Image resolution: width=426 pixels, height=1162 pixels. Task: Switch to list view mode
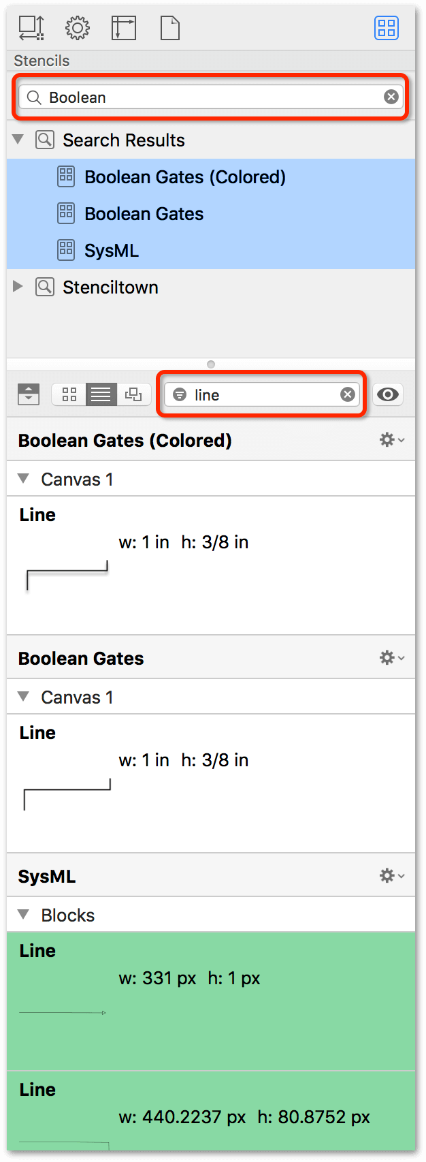101,394
